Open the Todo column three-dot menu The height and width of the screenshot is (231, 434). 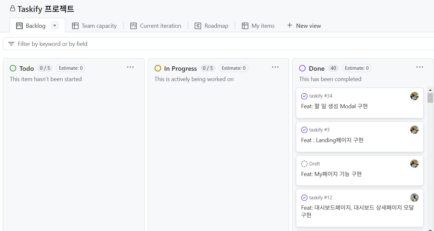click(130, 67)
